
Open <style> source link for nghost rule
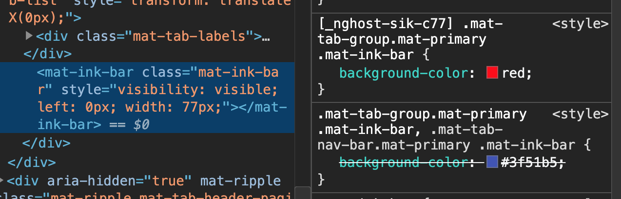click(x=581, y=23)
